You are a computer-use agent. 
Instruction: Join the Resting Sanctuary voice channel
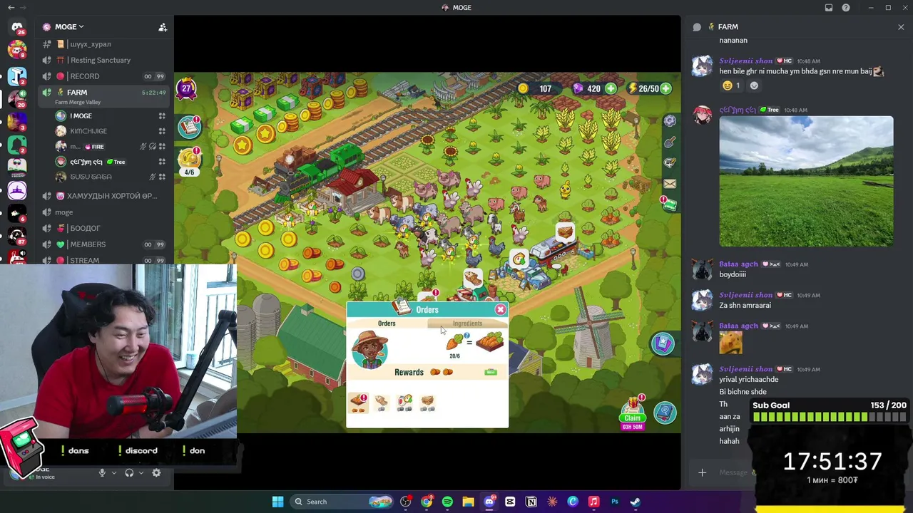click(106, 60)
